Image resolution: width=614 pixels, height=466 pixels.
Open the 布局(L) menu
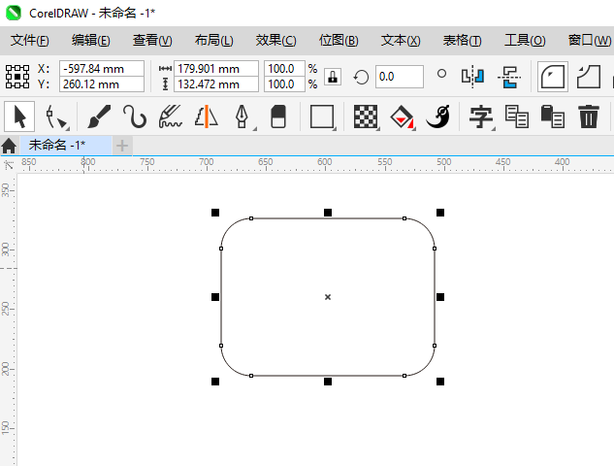coord(213,41)
